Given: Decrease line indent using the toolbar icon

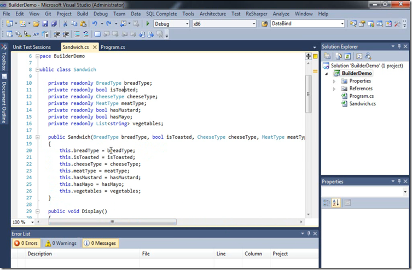Looking at the screenshot, I should (57, 34).
